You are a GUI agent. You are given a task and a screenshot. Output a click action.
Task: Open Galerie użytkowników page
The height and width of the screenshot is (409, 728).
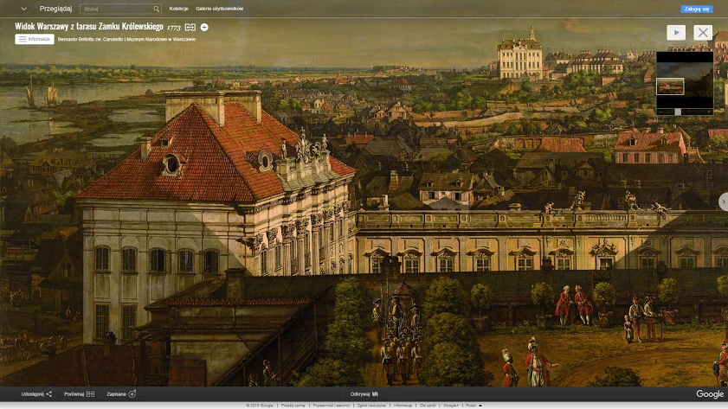click(x=219, y=9)
